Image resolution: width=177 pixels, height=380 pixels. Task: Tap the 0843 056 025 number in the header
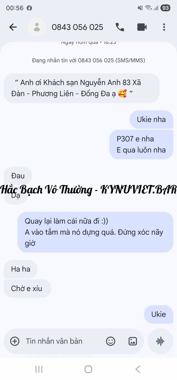click(77, 27)
